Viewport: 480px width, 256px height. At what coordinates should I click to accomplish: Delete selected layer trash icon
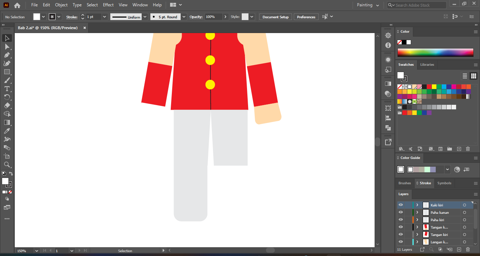point(468,249)
